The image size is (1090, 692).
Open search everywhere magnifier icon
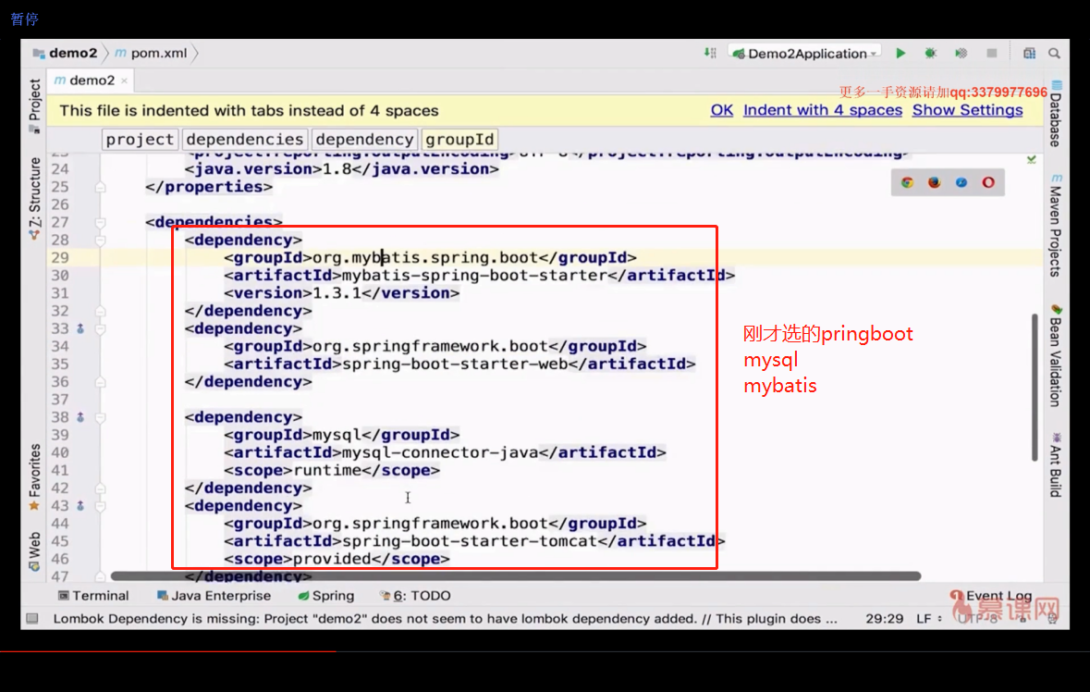tap(1055, 54)
